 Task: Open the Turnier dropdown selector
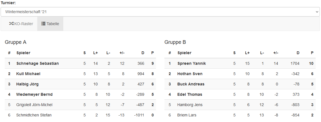click(x=160, y=12)
